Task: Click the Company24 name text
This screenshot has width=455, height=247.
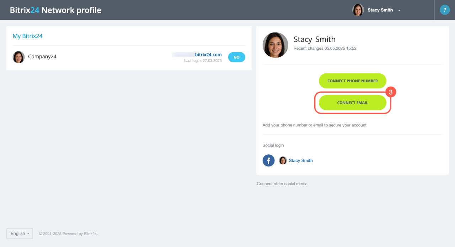Action: [x=42, y=56]
